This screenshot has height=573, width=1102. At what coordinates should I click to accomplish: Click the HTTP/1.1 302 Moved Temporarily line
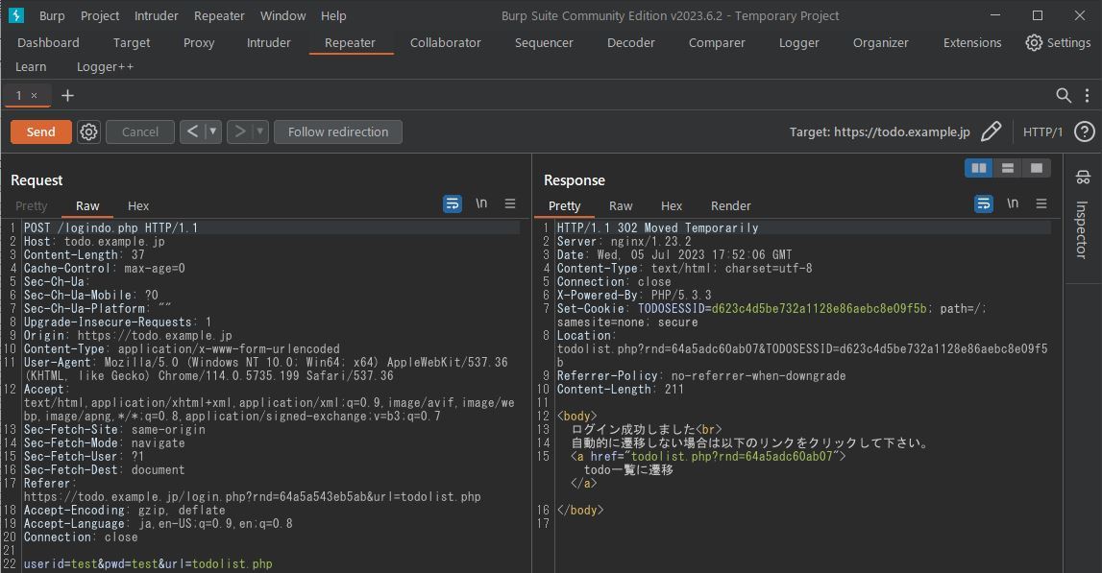658,227
